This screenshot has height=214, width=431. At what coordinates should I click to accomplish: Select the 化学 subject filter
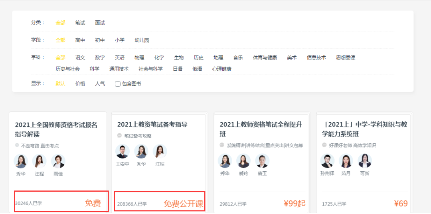pos(159,57)
